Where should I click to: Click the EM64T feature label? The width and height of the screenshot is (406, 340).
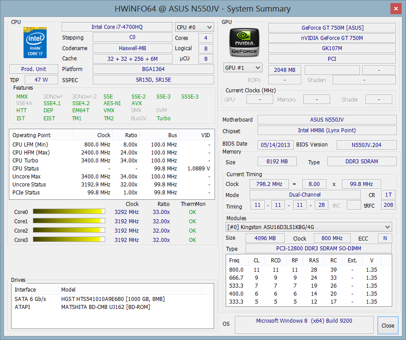click(81, 110)
